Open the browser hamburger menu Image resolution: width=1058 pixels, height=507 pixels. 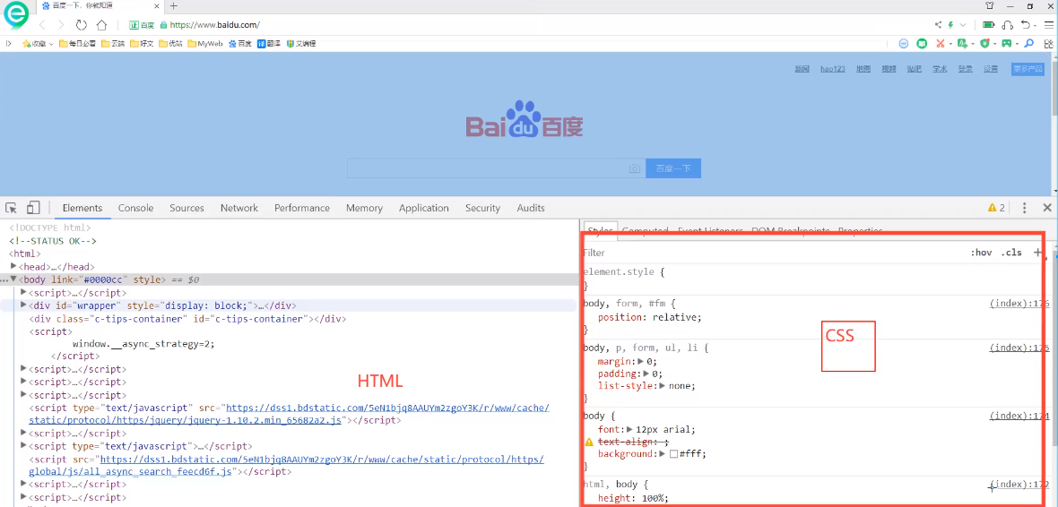coord(1048,25)
